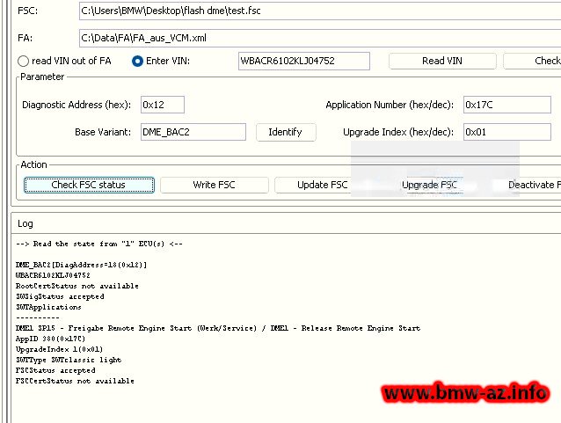Screen dimensions: 561x423
Task: Click the Diagnostic Address hex field
Action: pos(162,105)
